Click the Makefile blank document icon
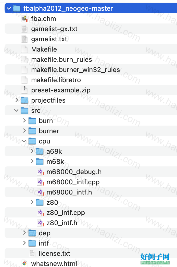Image resolution: width=177 pixels, height=267 pixels. click(x=24, y=49)
